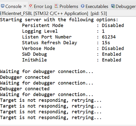
Task: Click the Problems tab icon
Action: [56, 6]
